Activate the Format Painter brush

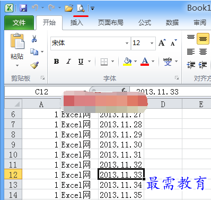(34, 65)
